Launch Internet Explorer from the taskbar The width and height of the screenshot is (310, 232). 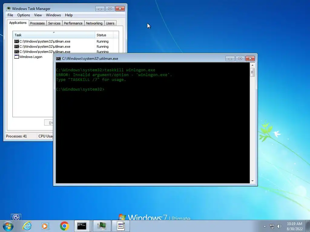click(x=27, y=226)
